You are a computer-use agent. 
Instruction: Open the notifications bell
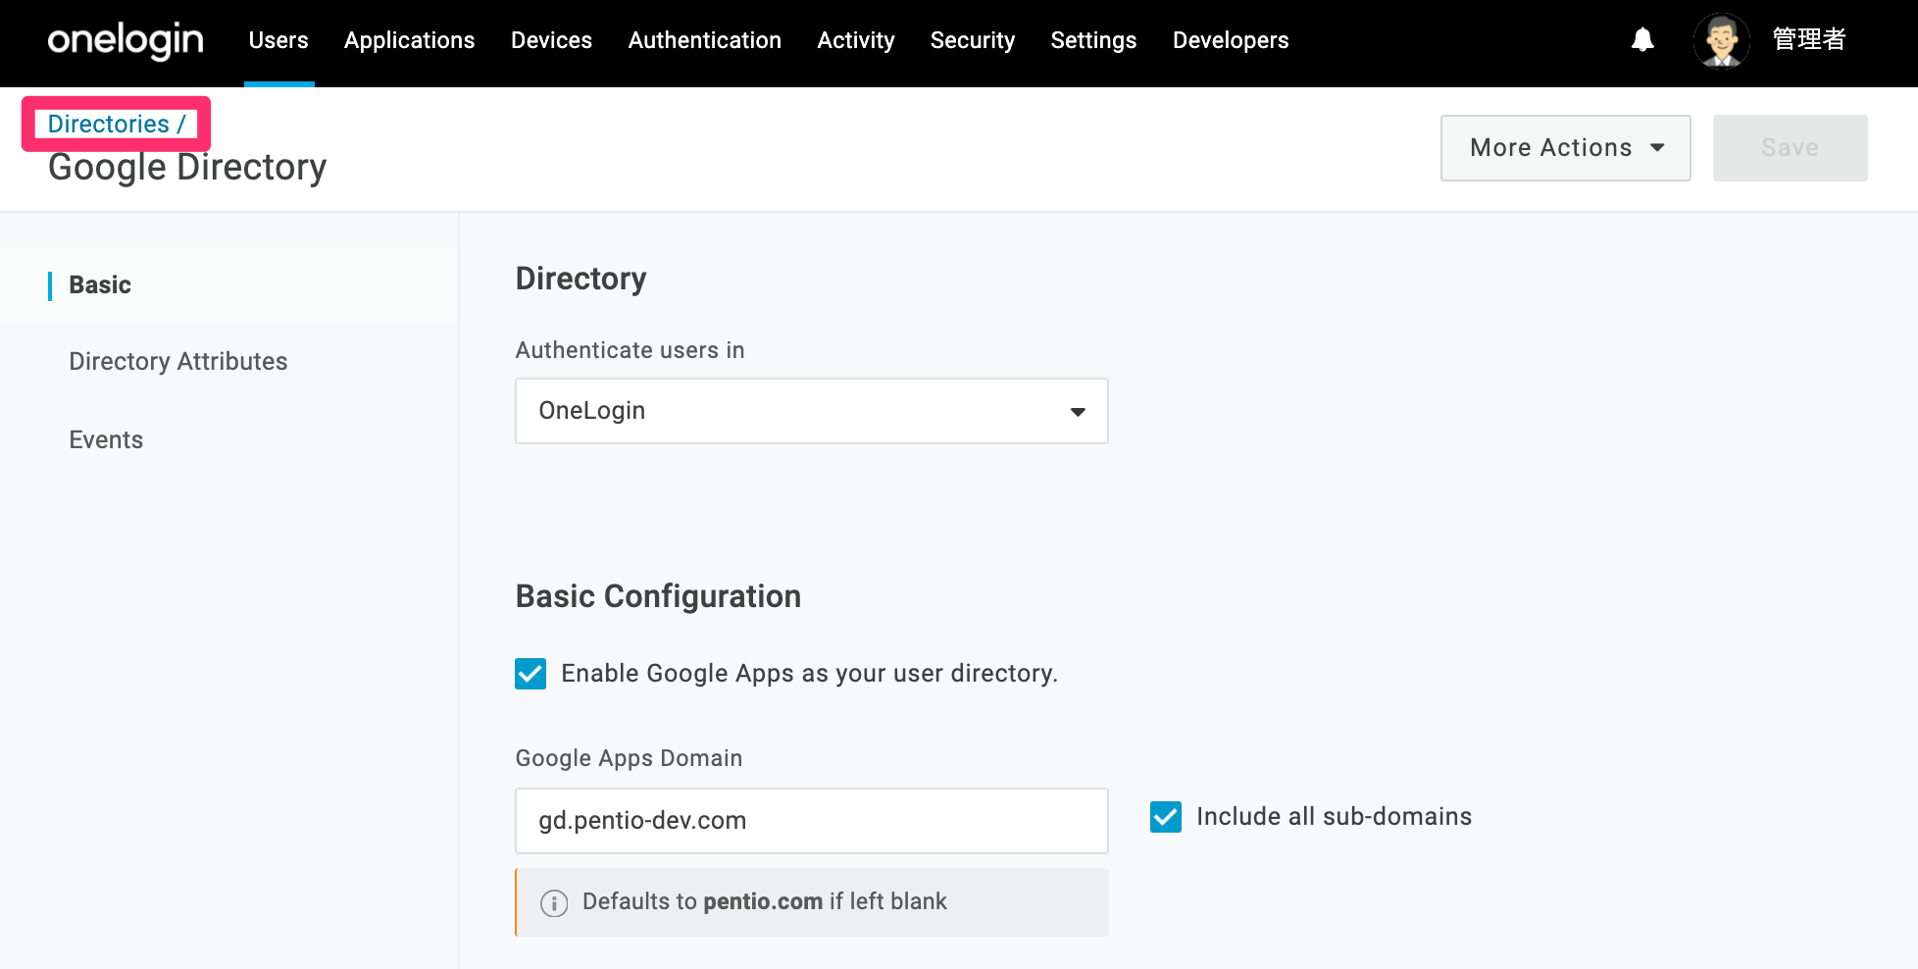[x=1642, y=40]
